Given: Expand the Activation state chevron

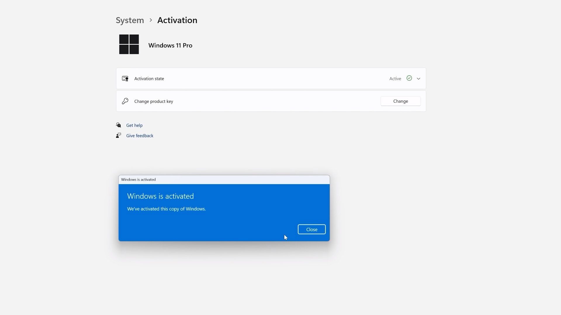Looking at the screenshot, I should tap(418, 79).
